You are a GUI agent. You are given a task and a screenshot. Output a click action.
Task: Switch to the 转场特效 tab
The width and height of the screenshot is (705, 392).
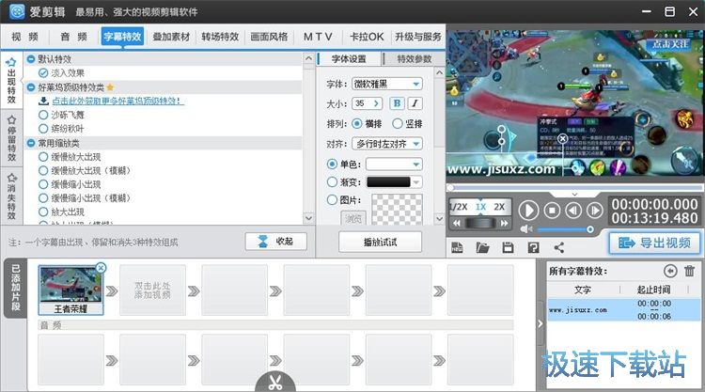(x=220, y=37)
